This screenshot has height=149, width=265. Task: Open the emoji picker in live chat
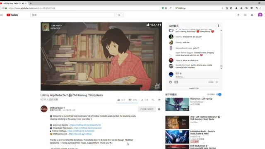click(x=170, y=82)
